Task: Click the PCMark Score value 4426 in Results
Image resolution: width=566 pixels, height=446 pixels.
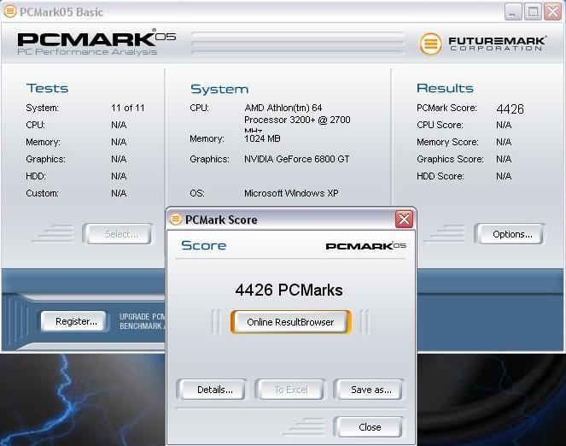Action: pos(510,109)
